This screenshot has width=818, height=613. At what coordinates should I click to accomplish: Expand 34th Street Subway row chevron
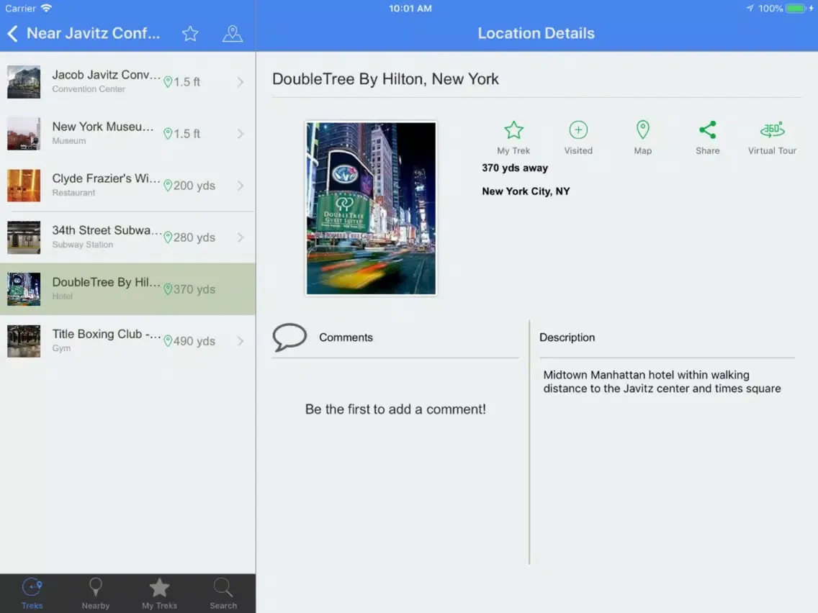coord(240,237)
